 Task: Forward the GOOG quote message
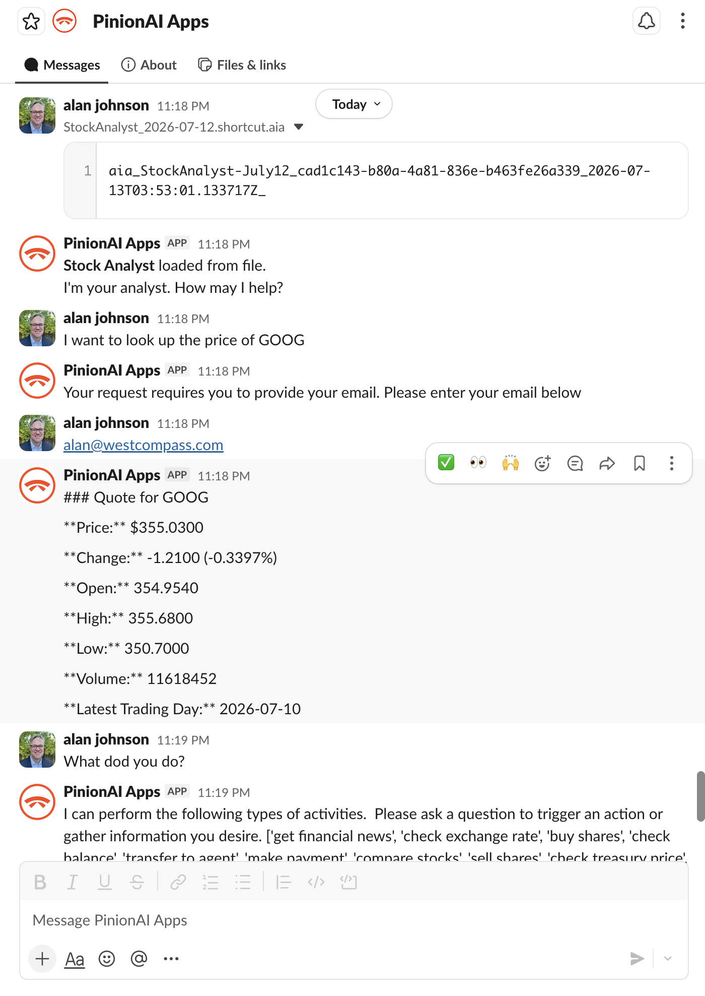(607, 463)
